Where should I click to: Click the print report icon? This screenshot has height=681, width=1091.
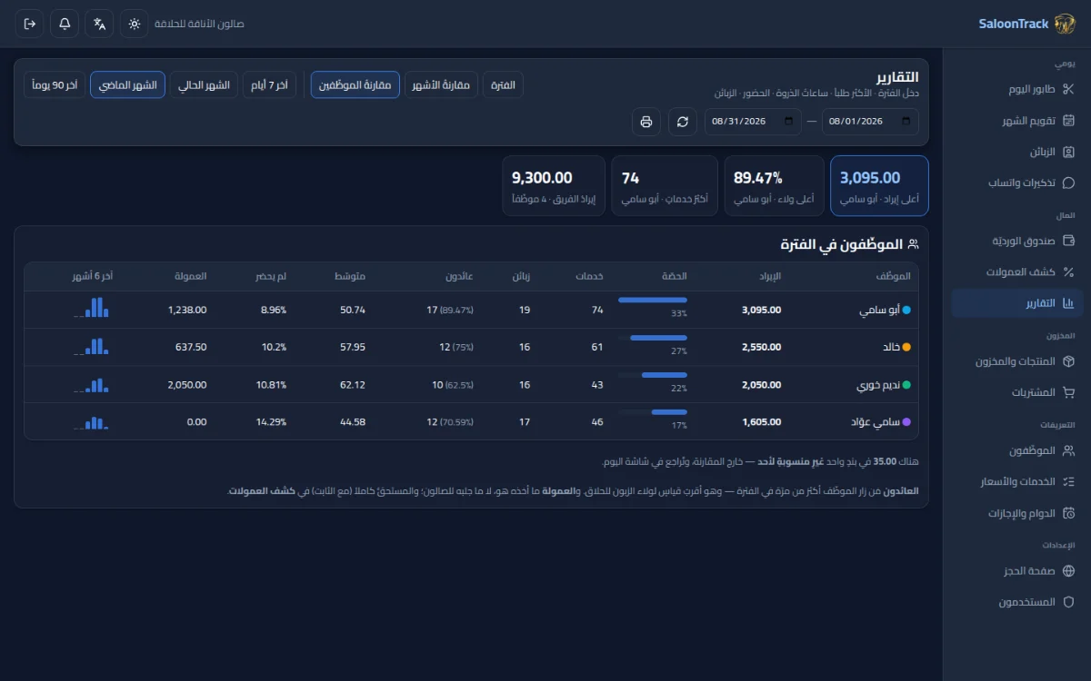(x=646, y=122)
